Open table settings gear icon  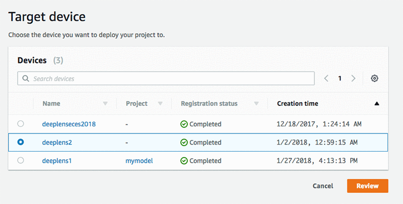[374, 79]
